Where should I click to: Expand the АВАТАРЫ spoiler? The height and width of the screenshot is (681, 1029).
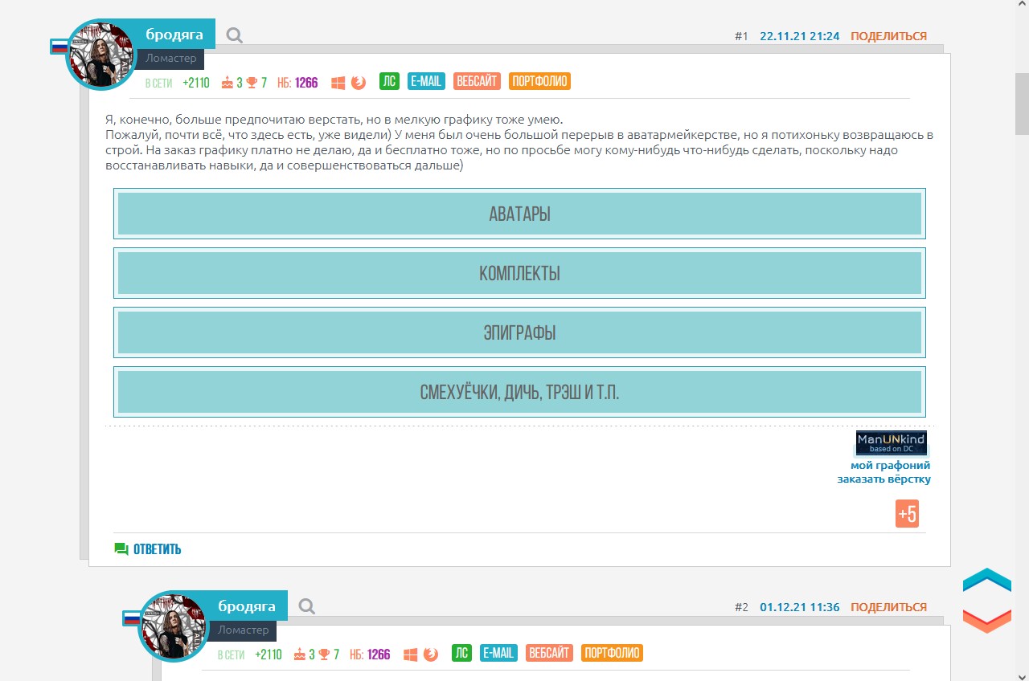(x=519, y=214)
